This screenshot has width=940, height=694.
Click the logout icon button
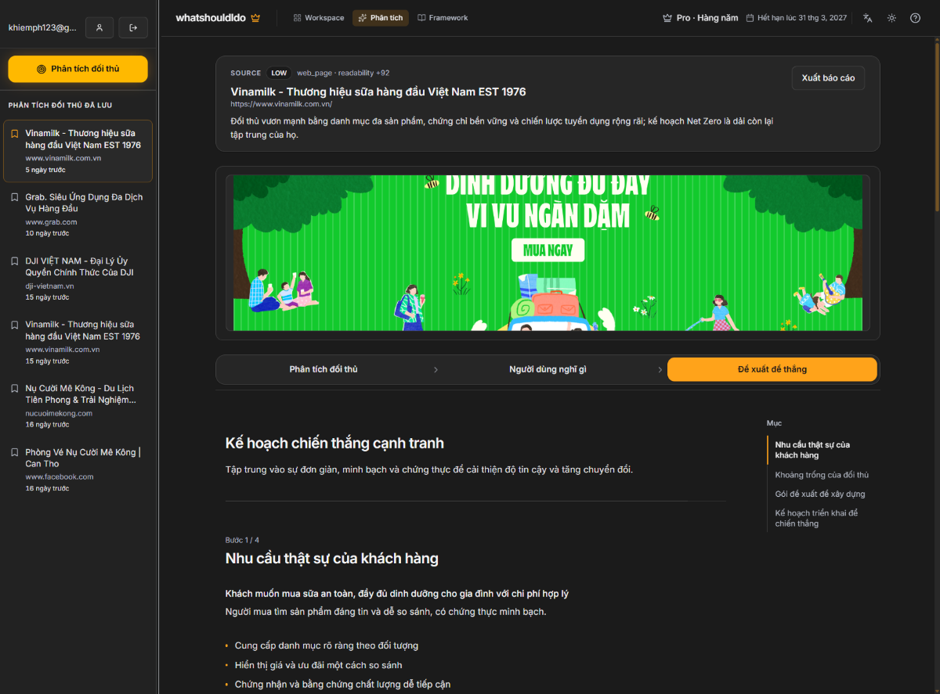point(133,27)
